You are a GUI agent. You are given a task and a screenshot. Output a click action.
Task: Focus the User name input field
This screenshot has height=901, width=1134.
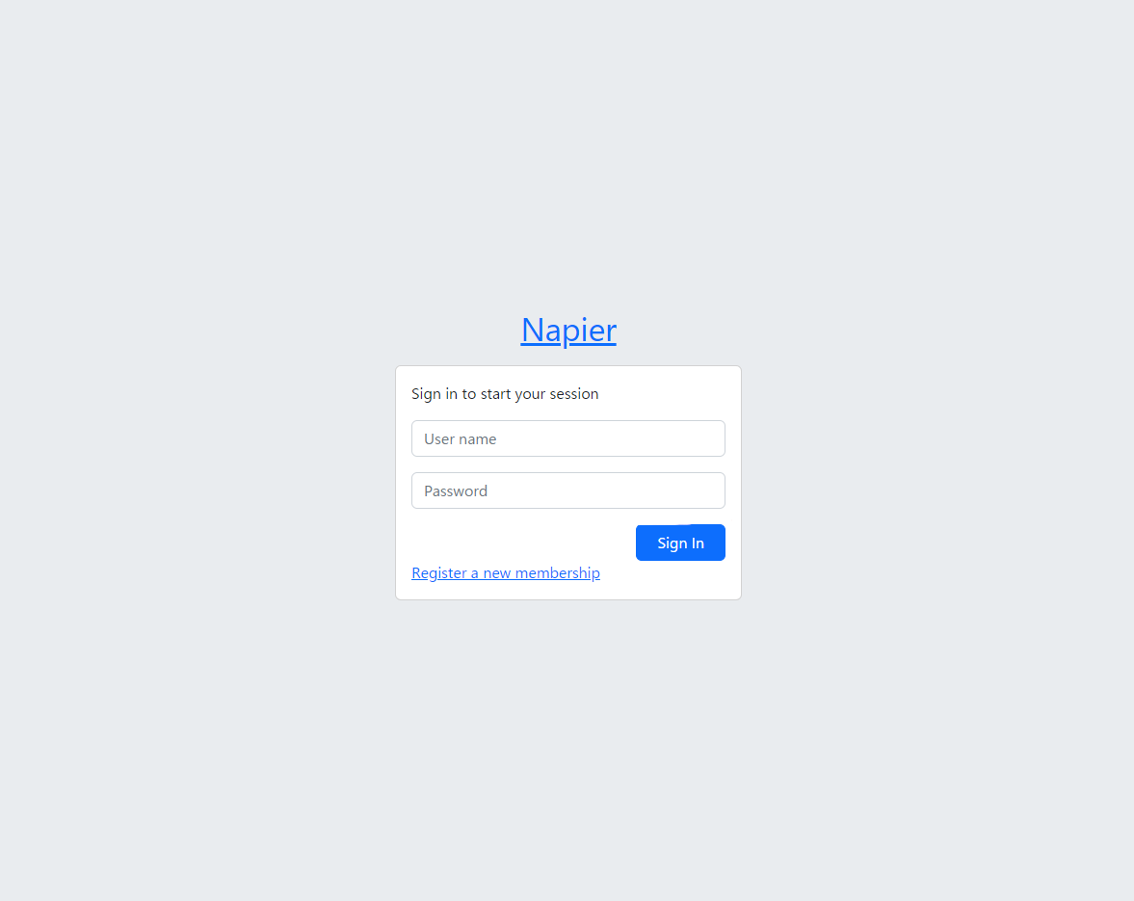click(x=568, y=438)
